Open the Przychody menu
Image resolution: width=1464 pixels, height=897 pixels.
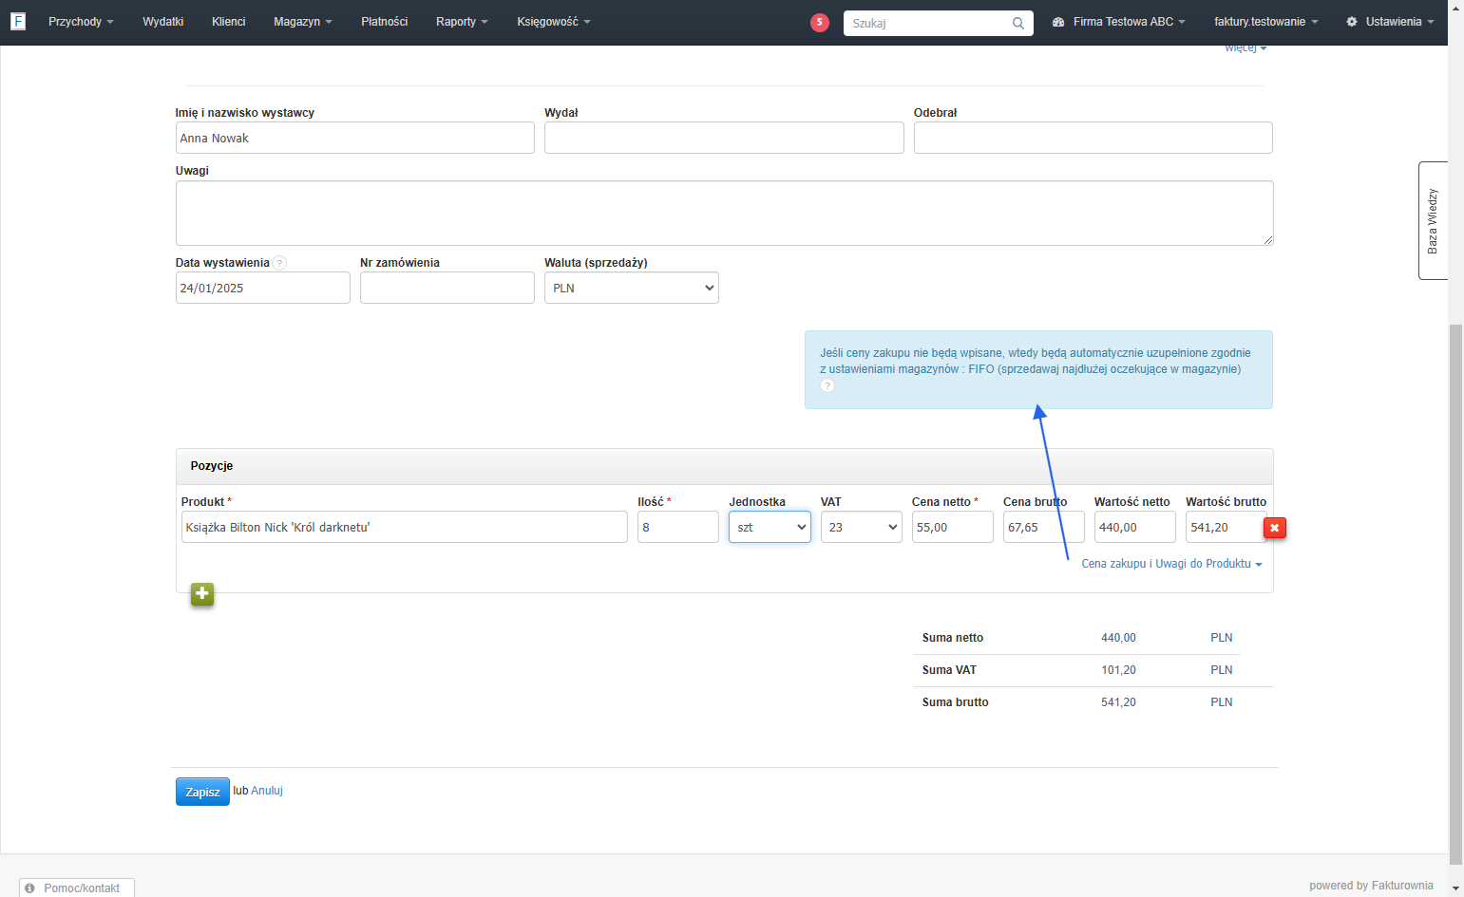pos(81,22)
